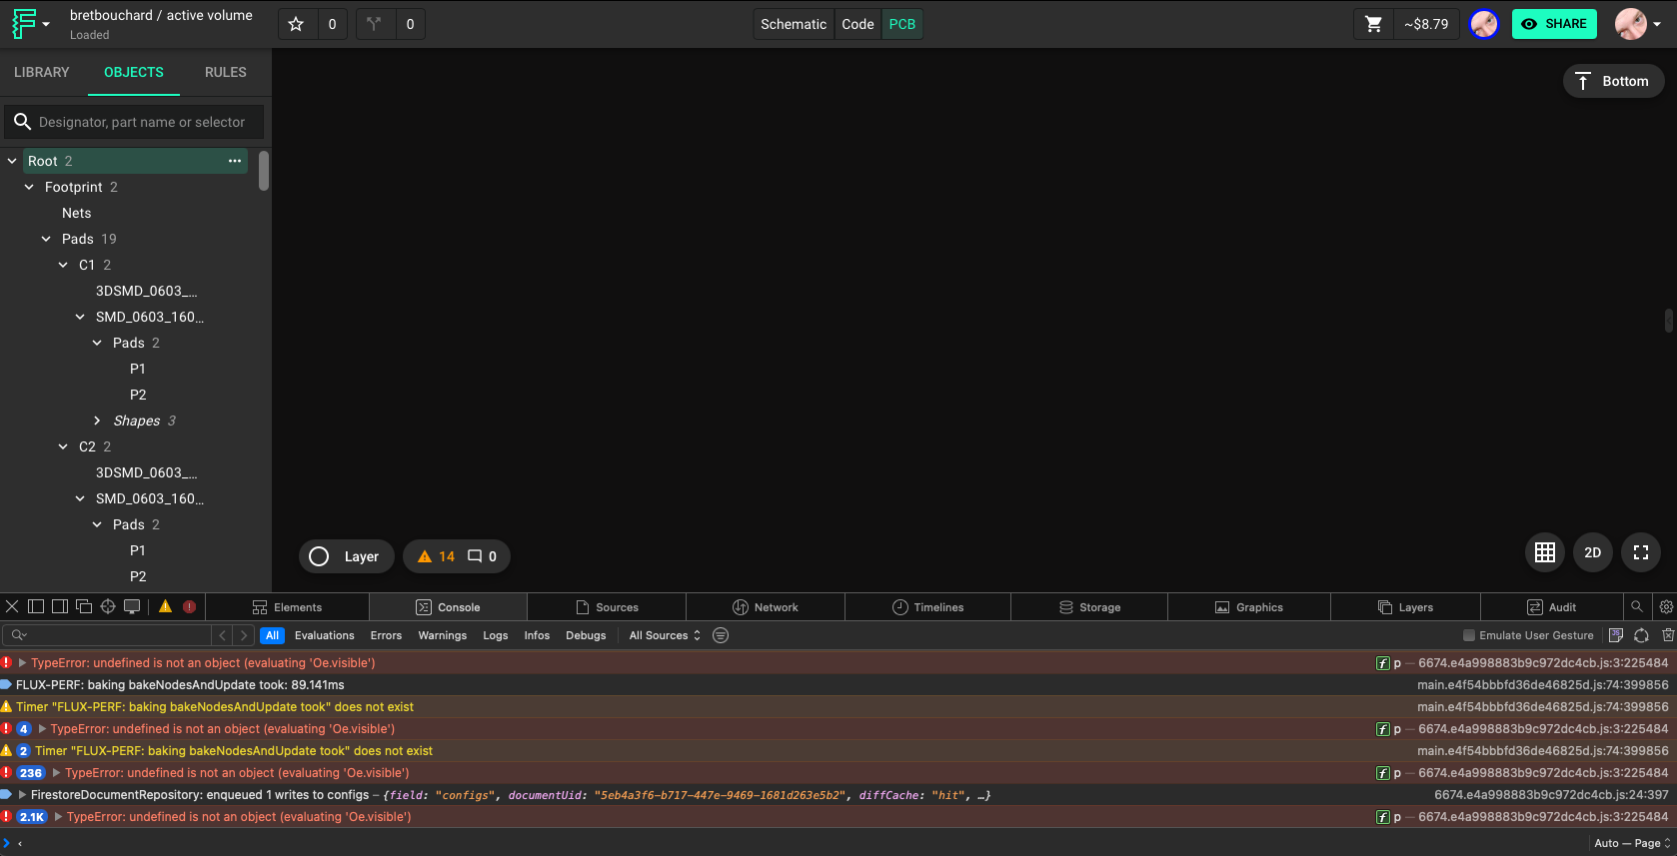The width and height of the screenshot is (1677, 856).
Task: Enter fullscreen canvas mode
Action: pos(1641,552)
